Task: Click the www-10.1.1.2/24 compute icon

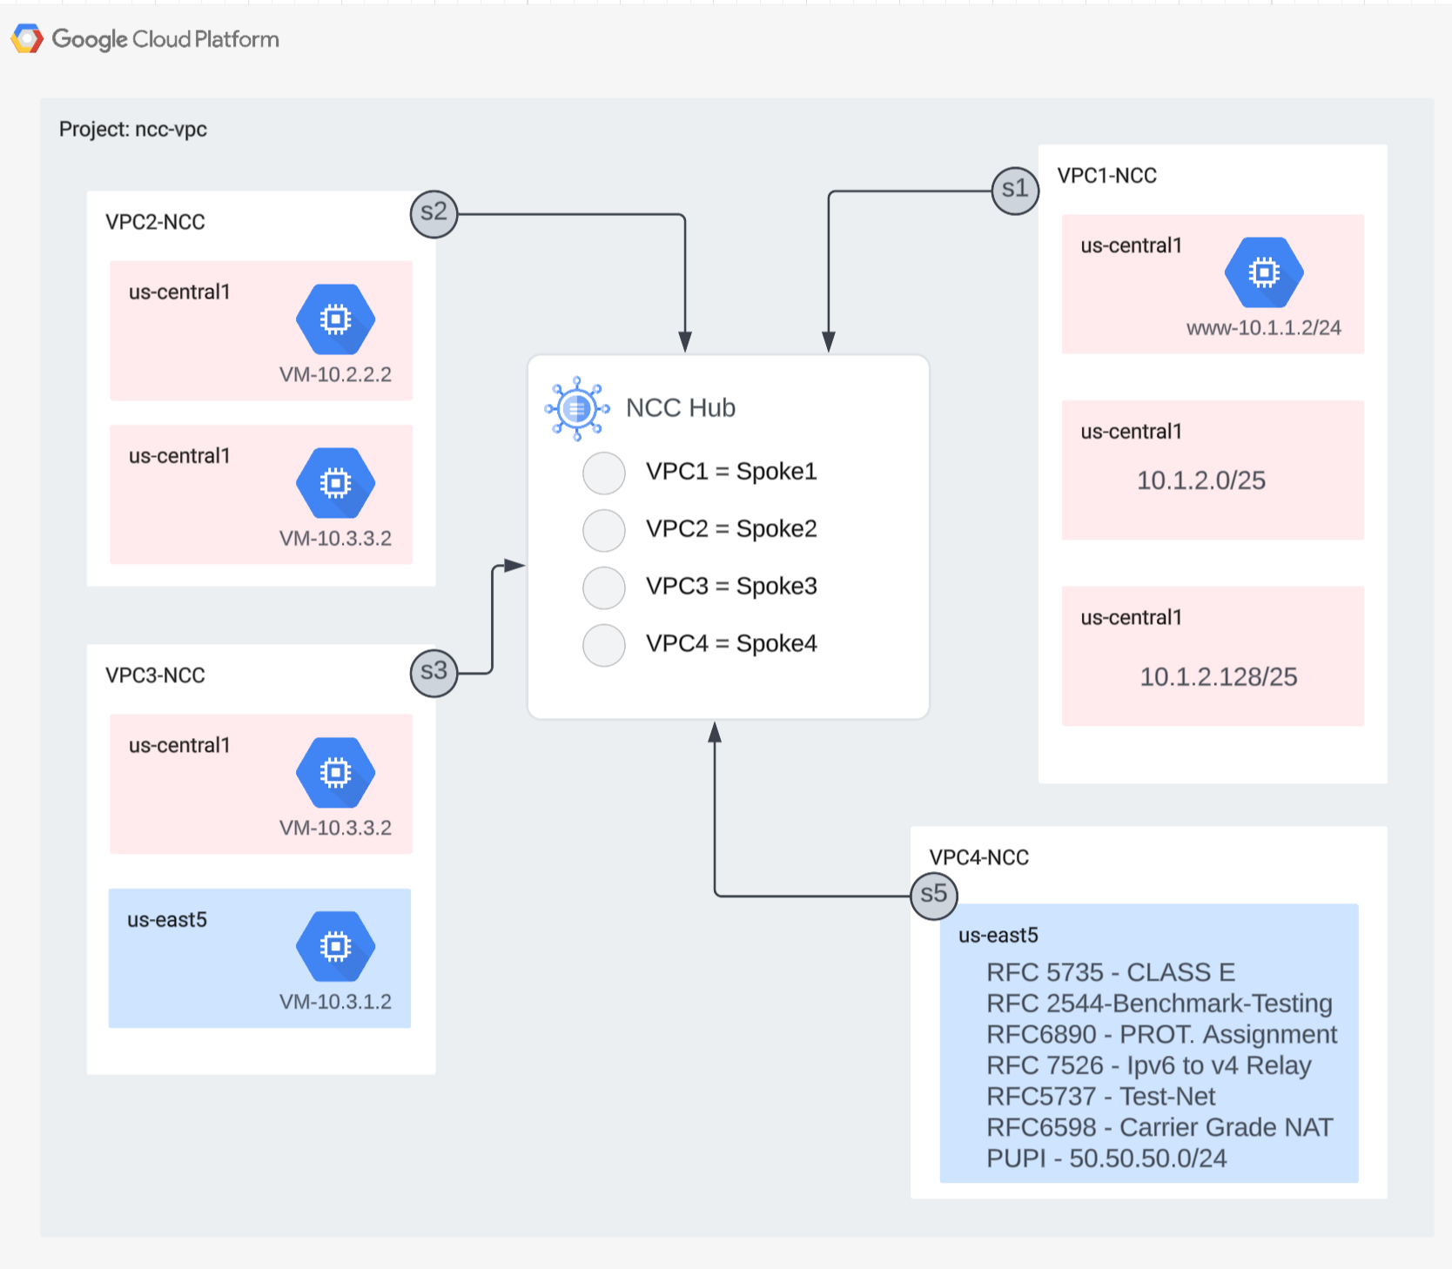Action: tap(1263, 272)
